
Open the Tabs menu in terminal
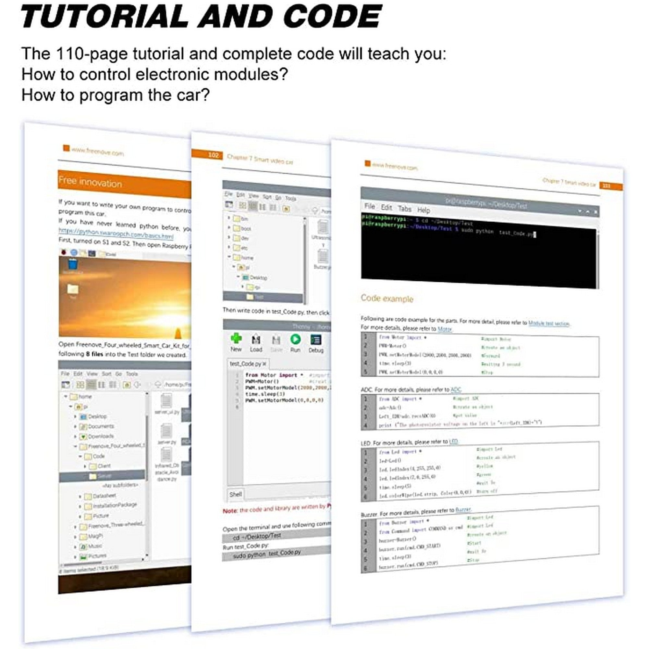pos(404,209)
